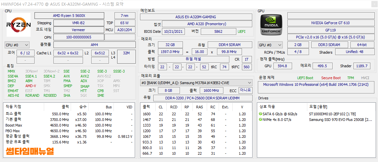
Task: Click the 64-bit bus width field
Action: [362, 45]
